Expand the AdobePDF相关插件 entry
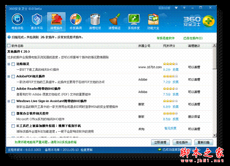Image resolution: width=230 pixels, height=166 pixels. 9,76
